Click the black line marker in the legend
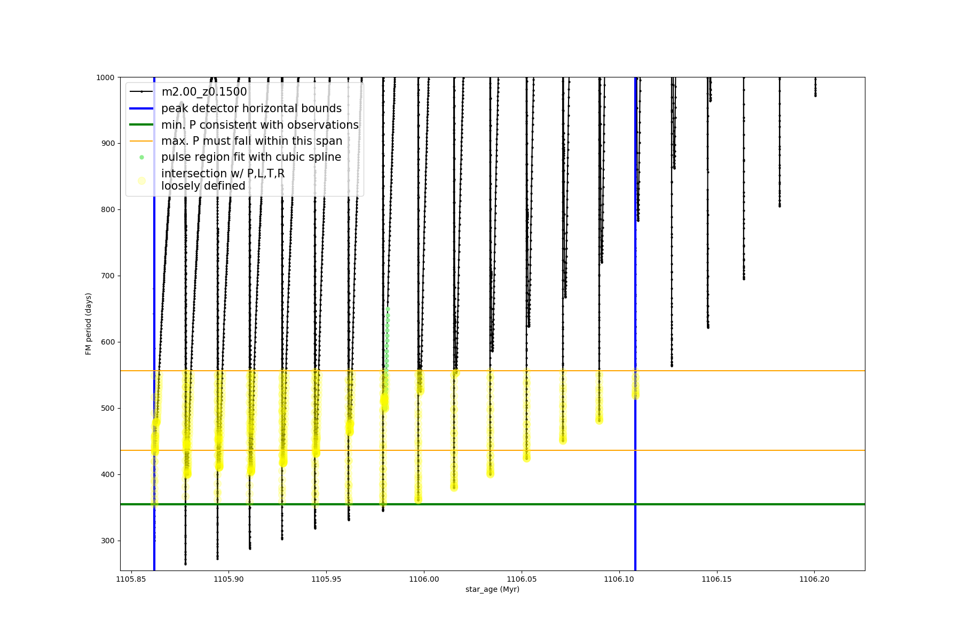 pos(141,92)
